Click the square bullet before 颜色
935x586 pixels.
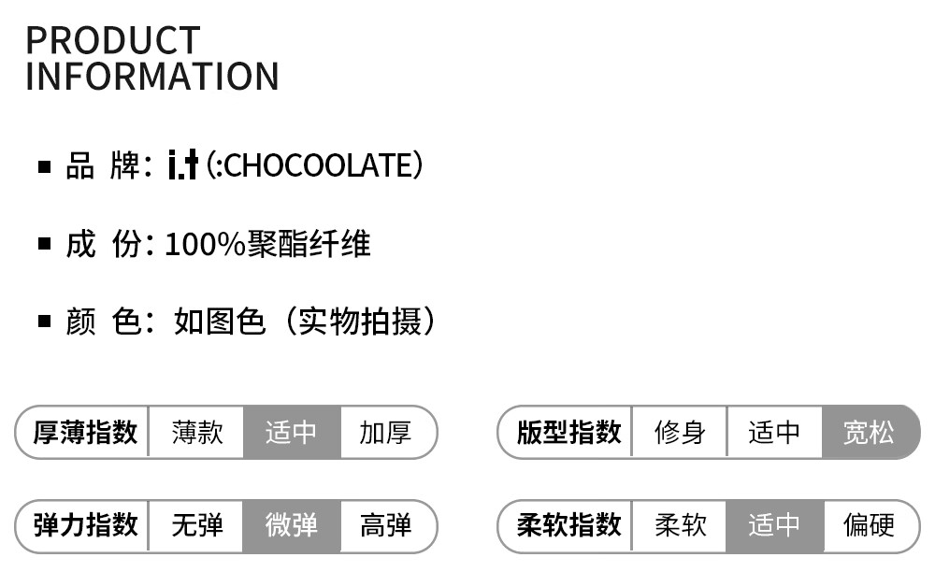(x=44, y=322)
